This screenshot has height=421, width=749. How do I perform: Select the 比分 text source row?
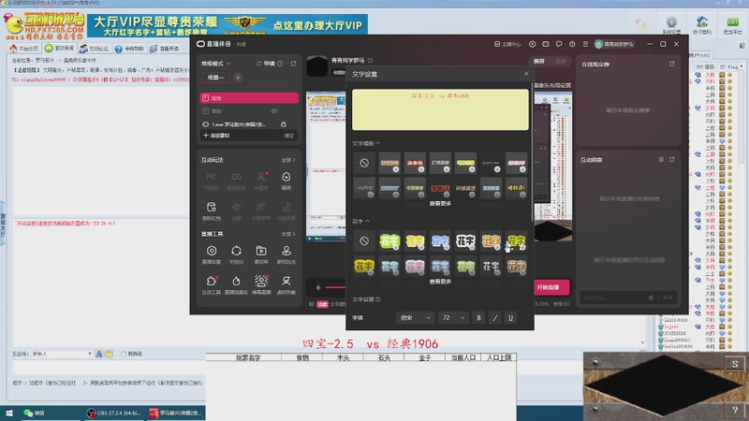249,98
